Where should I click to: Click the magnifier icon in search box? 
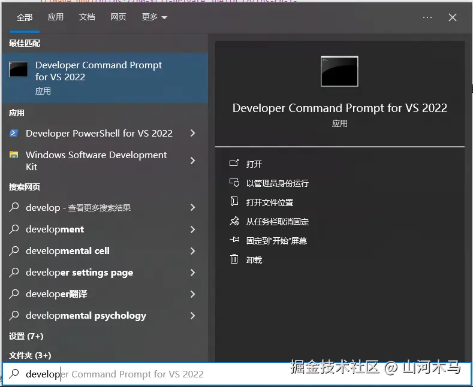14,374
